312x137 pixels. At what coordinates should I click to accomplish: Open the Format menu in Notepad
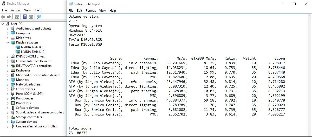(x=91, y=11)
